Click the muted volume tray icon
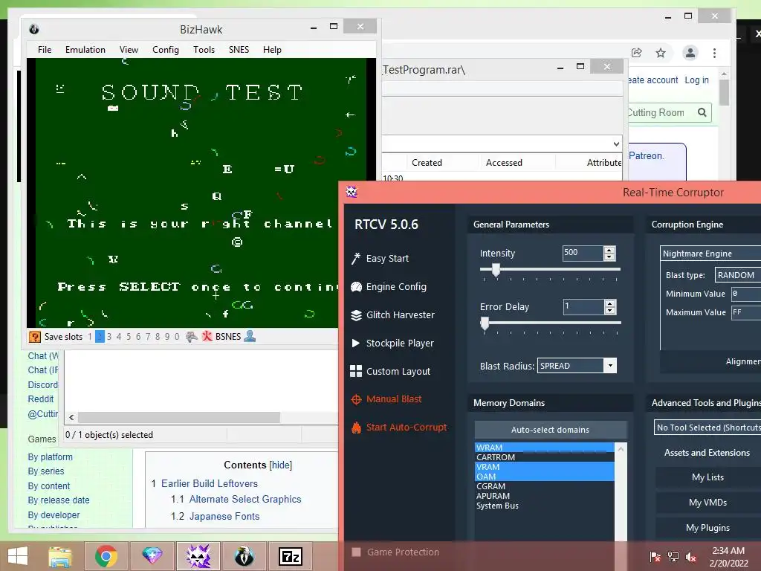Image resolution: width=761 pixels, height=571 pixels. tap(690, 557)
